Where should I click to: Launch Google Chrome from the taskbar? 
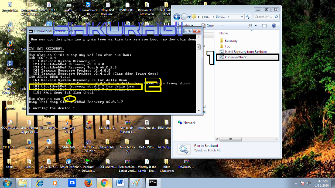click(x=104, y=182)
